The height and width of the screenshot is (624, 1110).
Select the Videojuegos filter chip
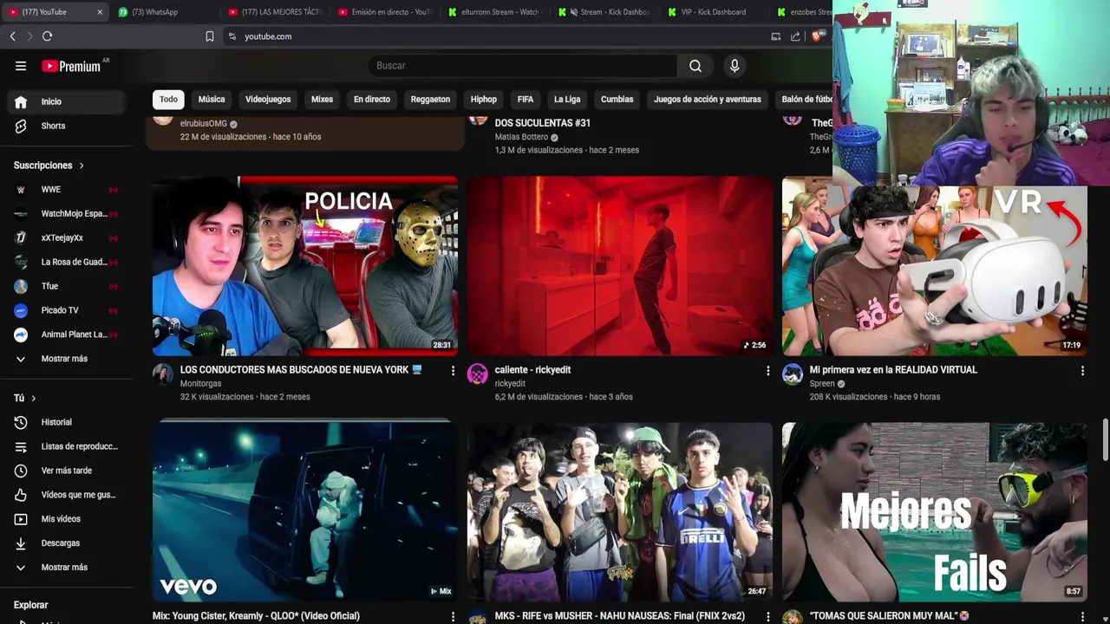click(268, 99)
